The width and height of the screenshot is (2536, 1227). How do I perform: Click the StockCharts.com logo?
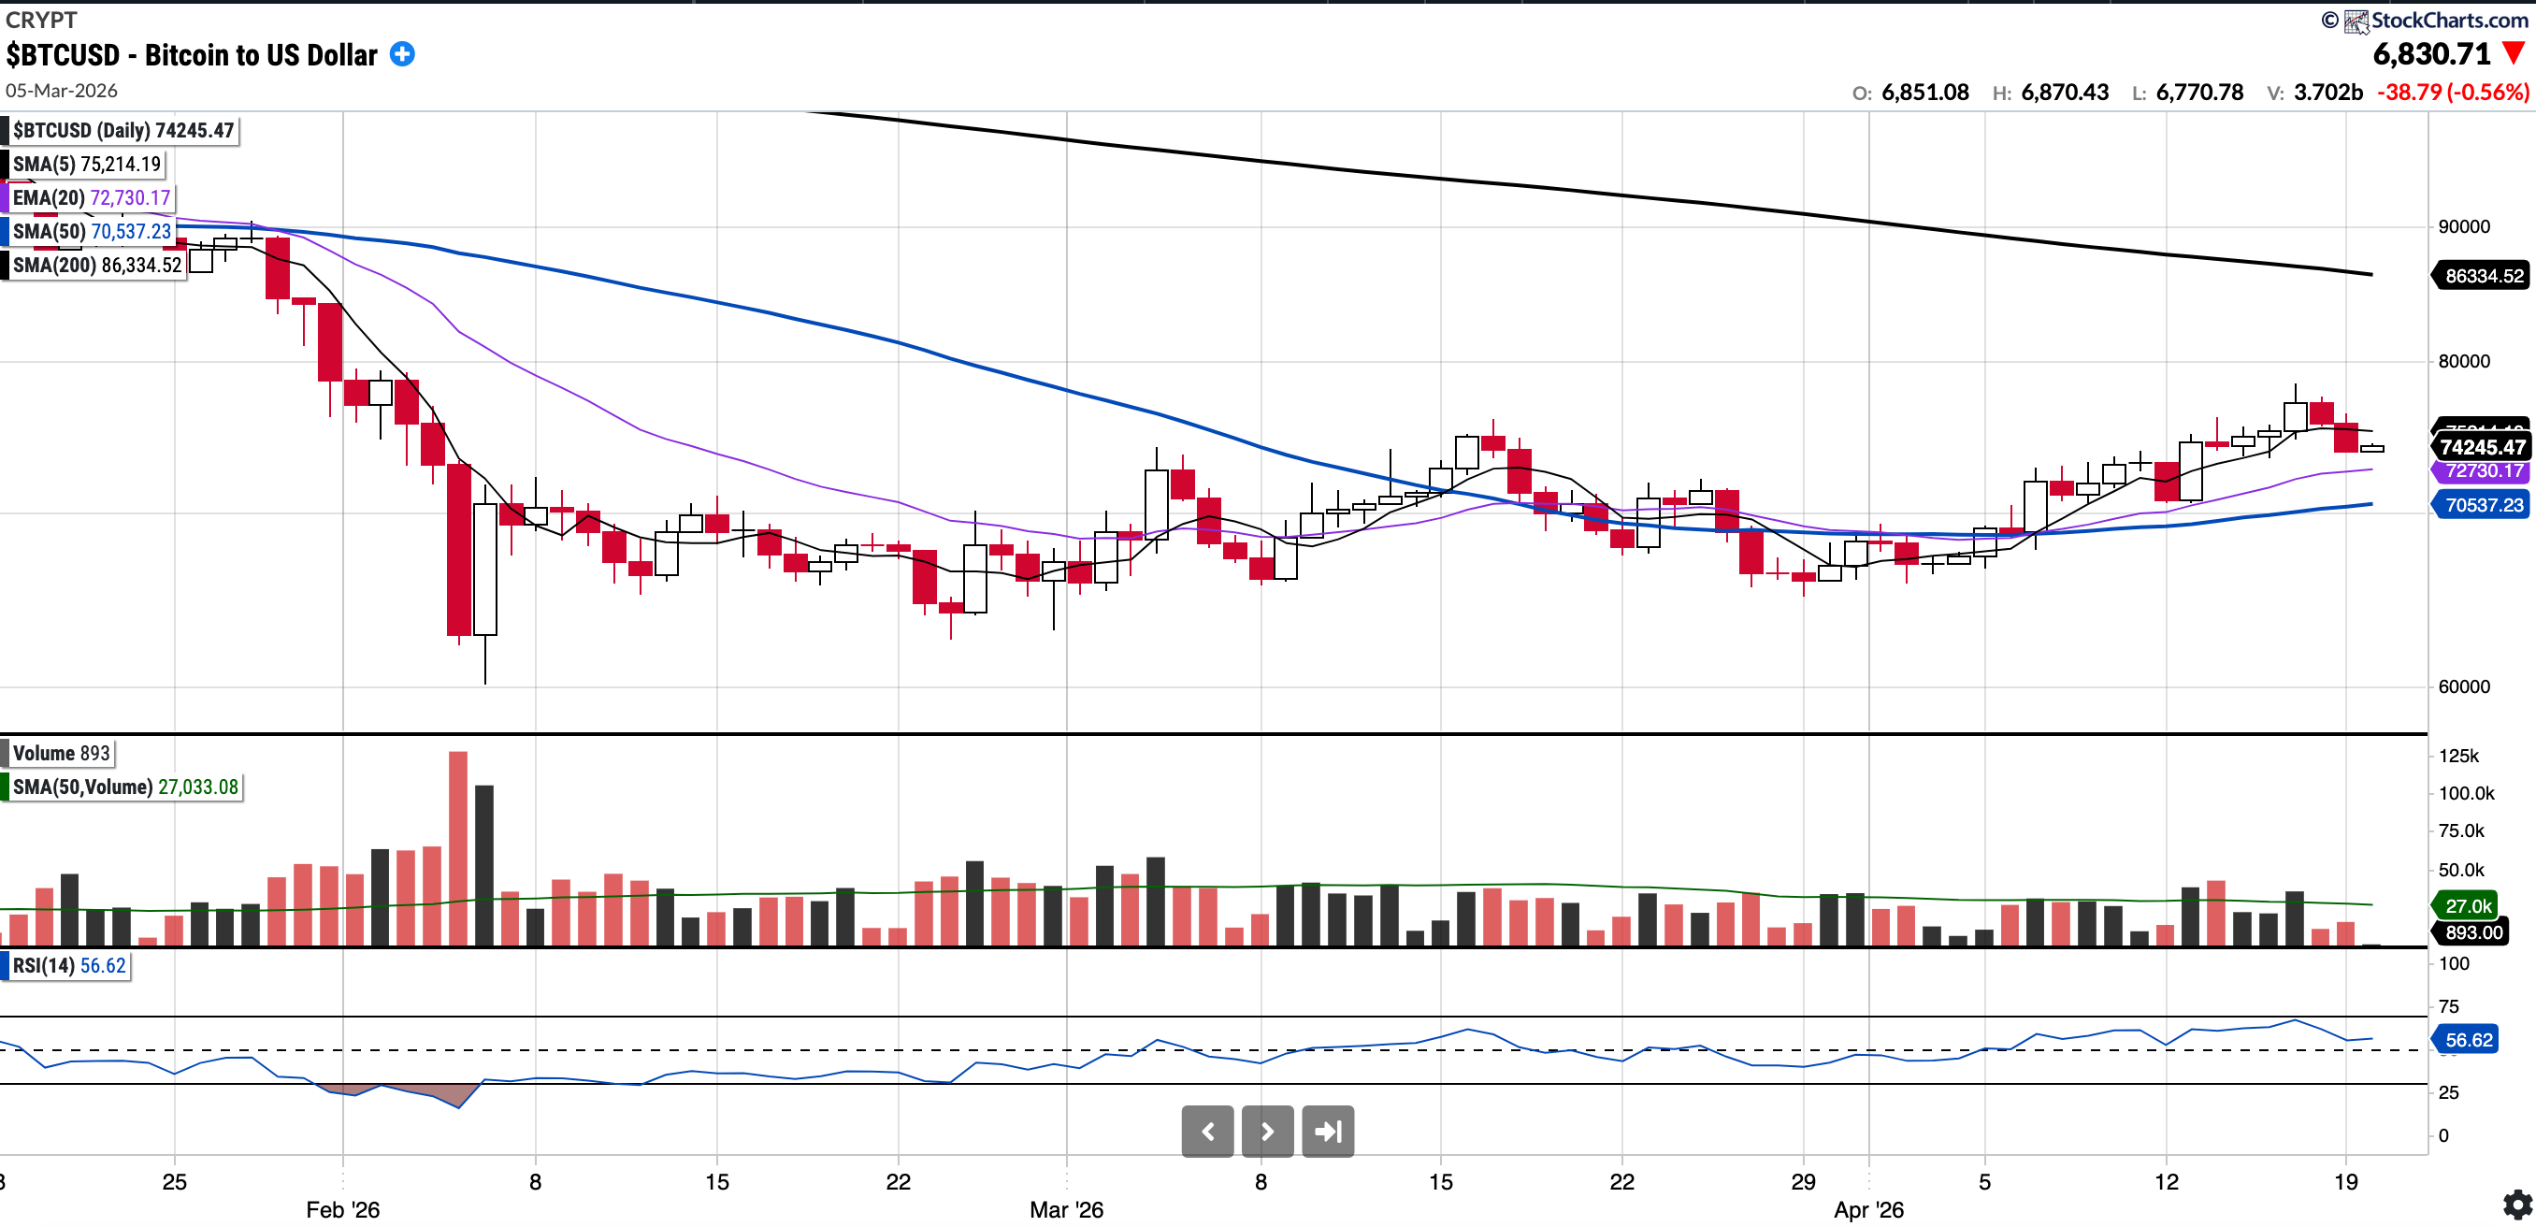coord(2435,20)
